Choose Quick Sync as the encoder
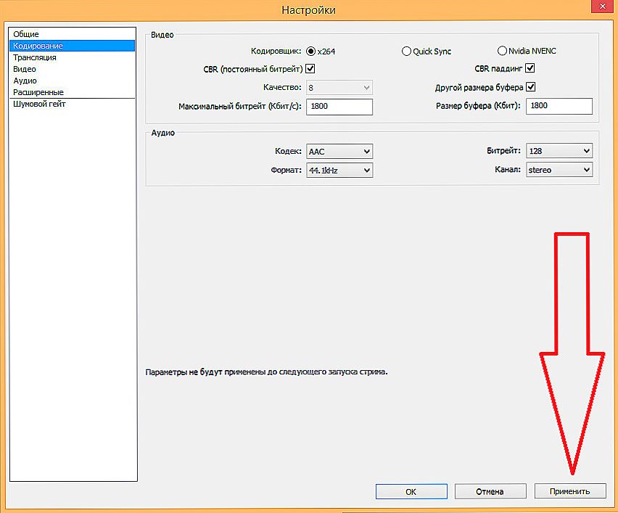The width and height of the screenshot is (618, 513). (x=406, y=52)
